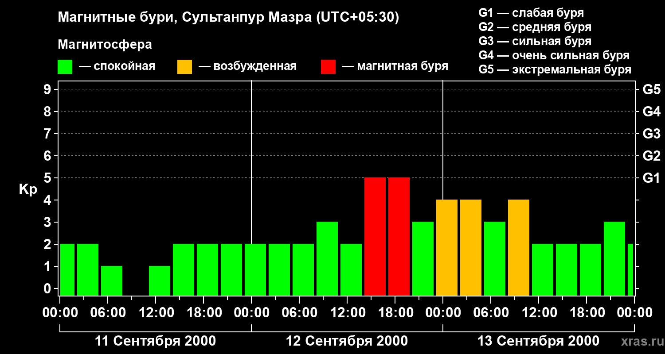Click the '12 Сентября 2000' date label
665x354 pixels.
point(347,341)
